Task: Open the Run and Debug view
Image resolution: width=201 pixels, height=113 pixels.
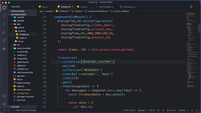Action: [4, 32]
